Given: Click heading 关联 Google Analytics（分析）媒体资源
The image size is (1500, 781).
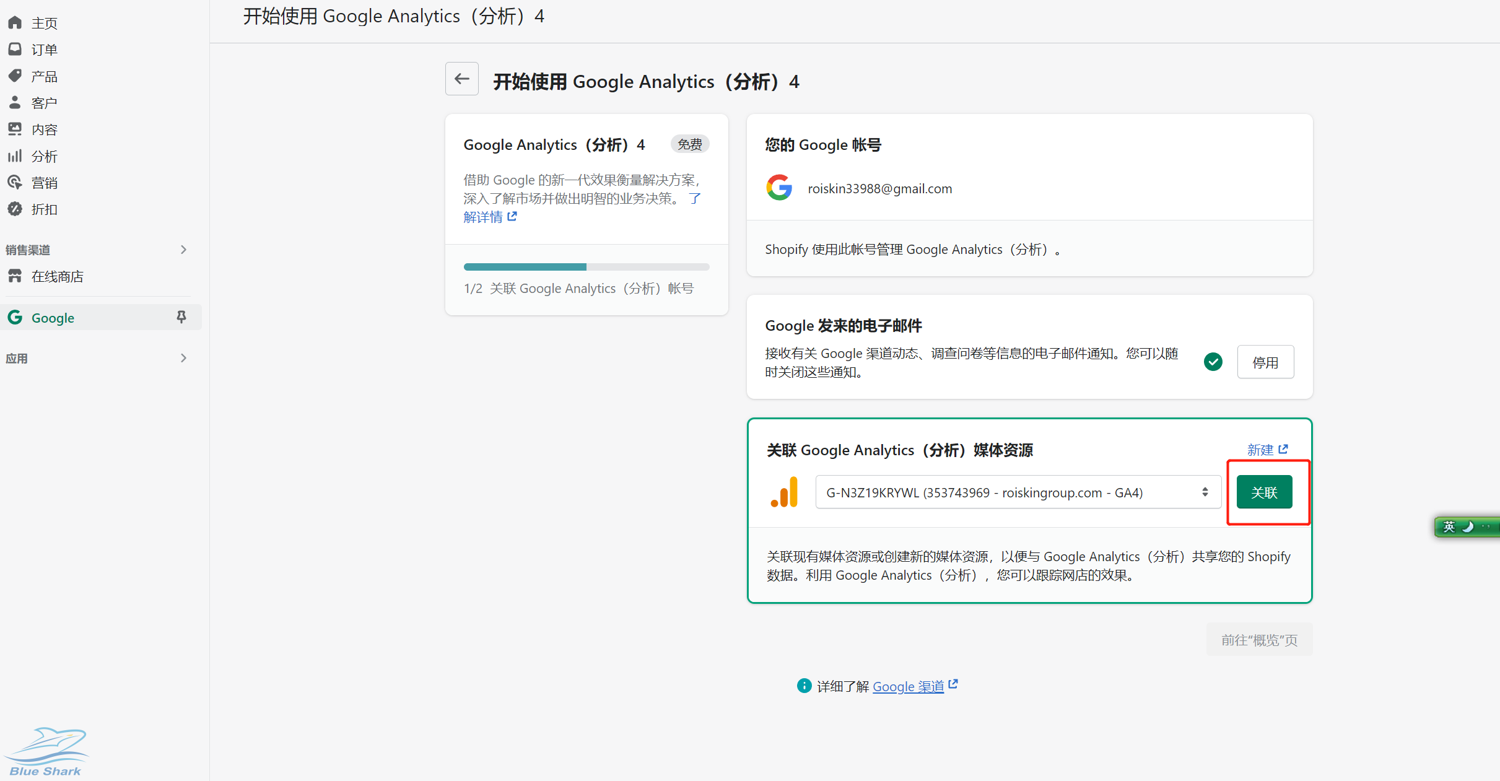Looking at the screenshot, I should pos(900,450).
